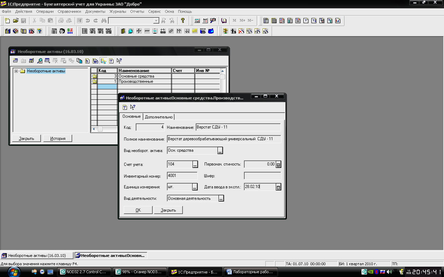This screenshot has width=444, height=277.
Task: Switch to the Дополнительно tab
Action: [159, 117]
